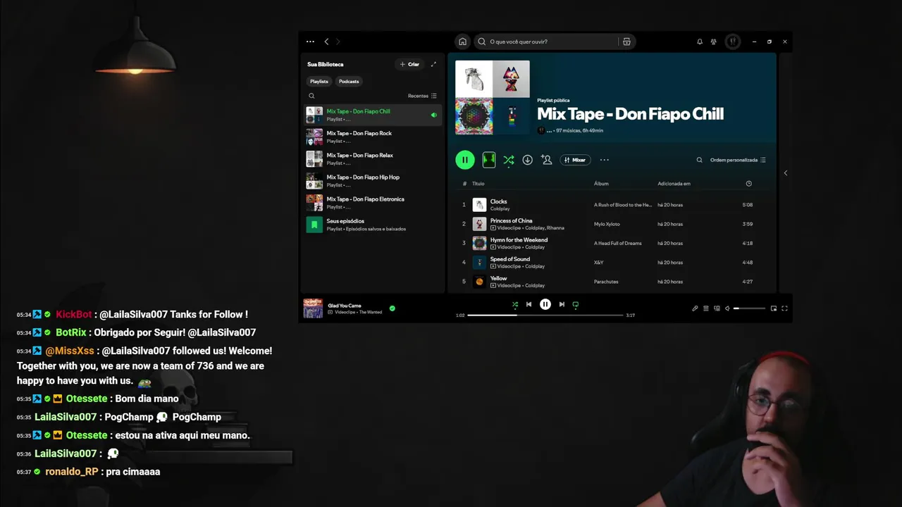
Task: Click the Criar button in library
Action: [409, 64]
